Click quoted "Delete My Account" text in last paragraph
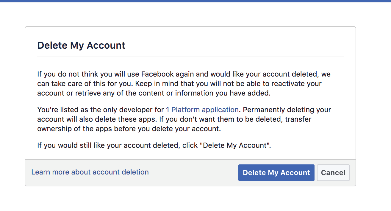 (235, 145)
